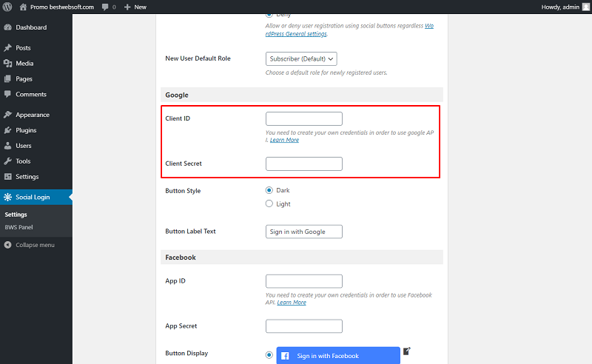Click the Button Style label
Screen dimensions: 592x364
coord(183,191)
